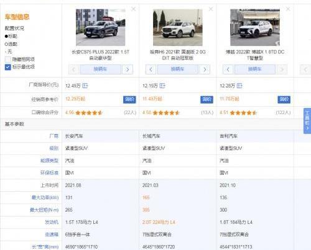This screenshot has width=311, height=250.
Task: Click the 车型信息 heading
Action: [17, 17]
